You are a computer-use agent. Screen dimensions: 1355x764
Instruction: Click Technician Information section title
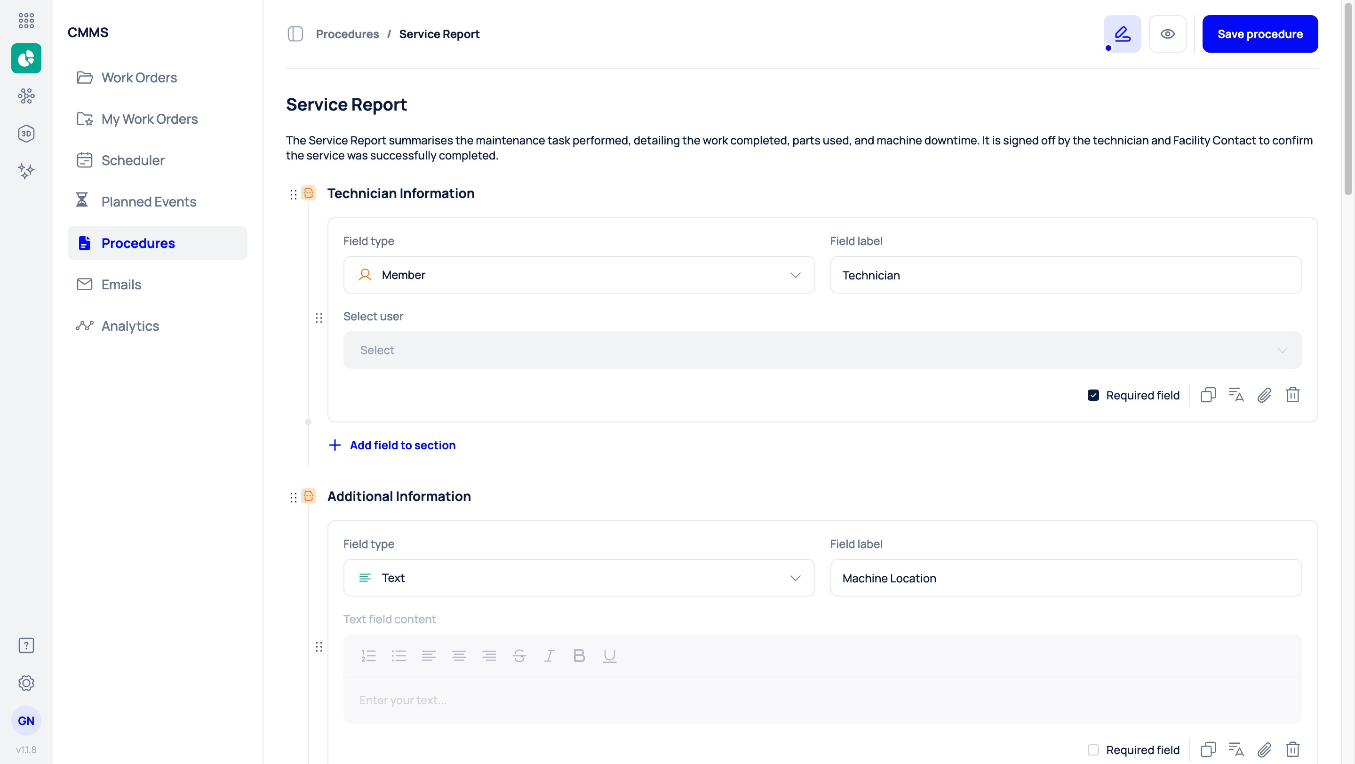(x=400, y=193)
